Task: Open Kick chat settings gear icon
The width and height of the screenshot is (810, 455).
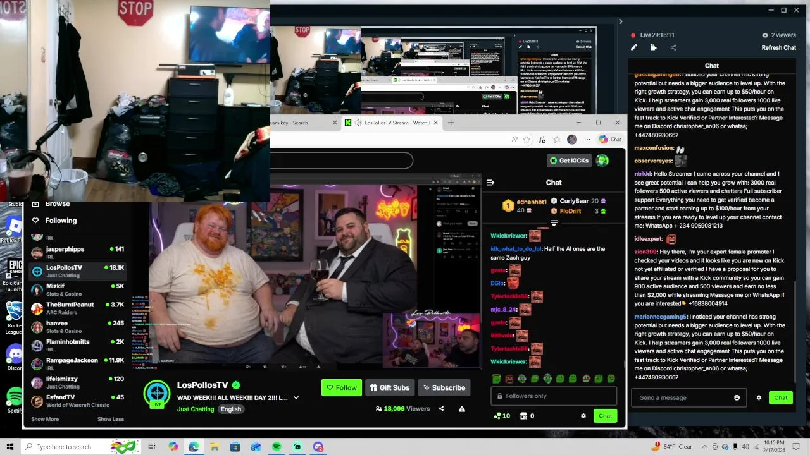Action: point(583,416)
